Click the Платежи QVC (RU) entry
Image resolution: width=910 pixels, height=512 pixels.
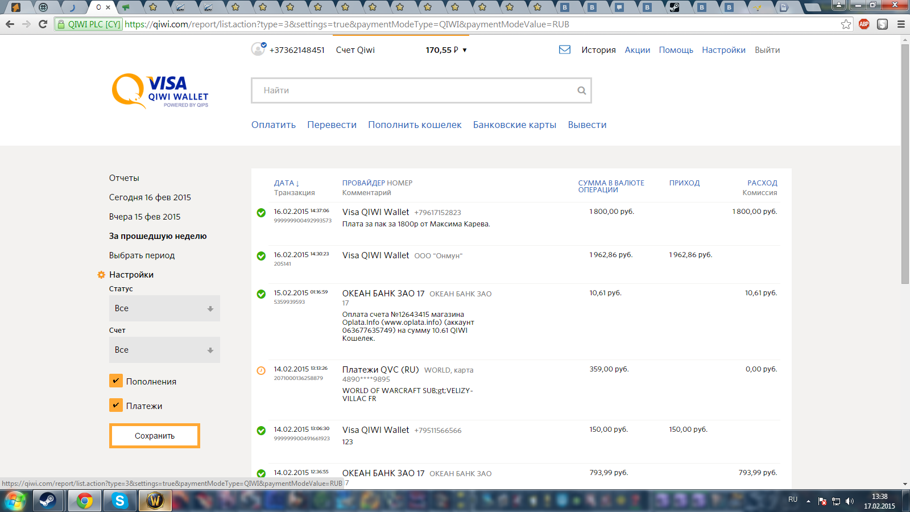click(380, 370)
